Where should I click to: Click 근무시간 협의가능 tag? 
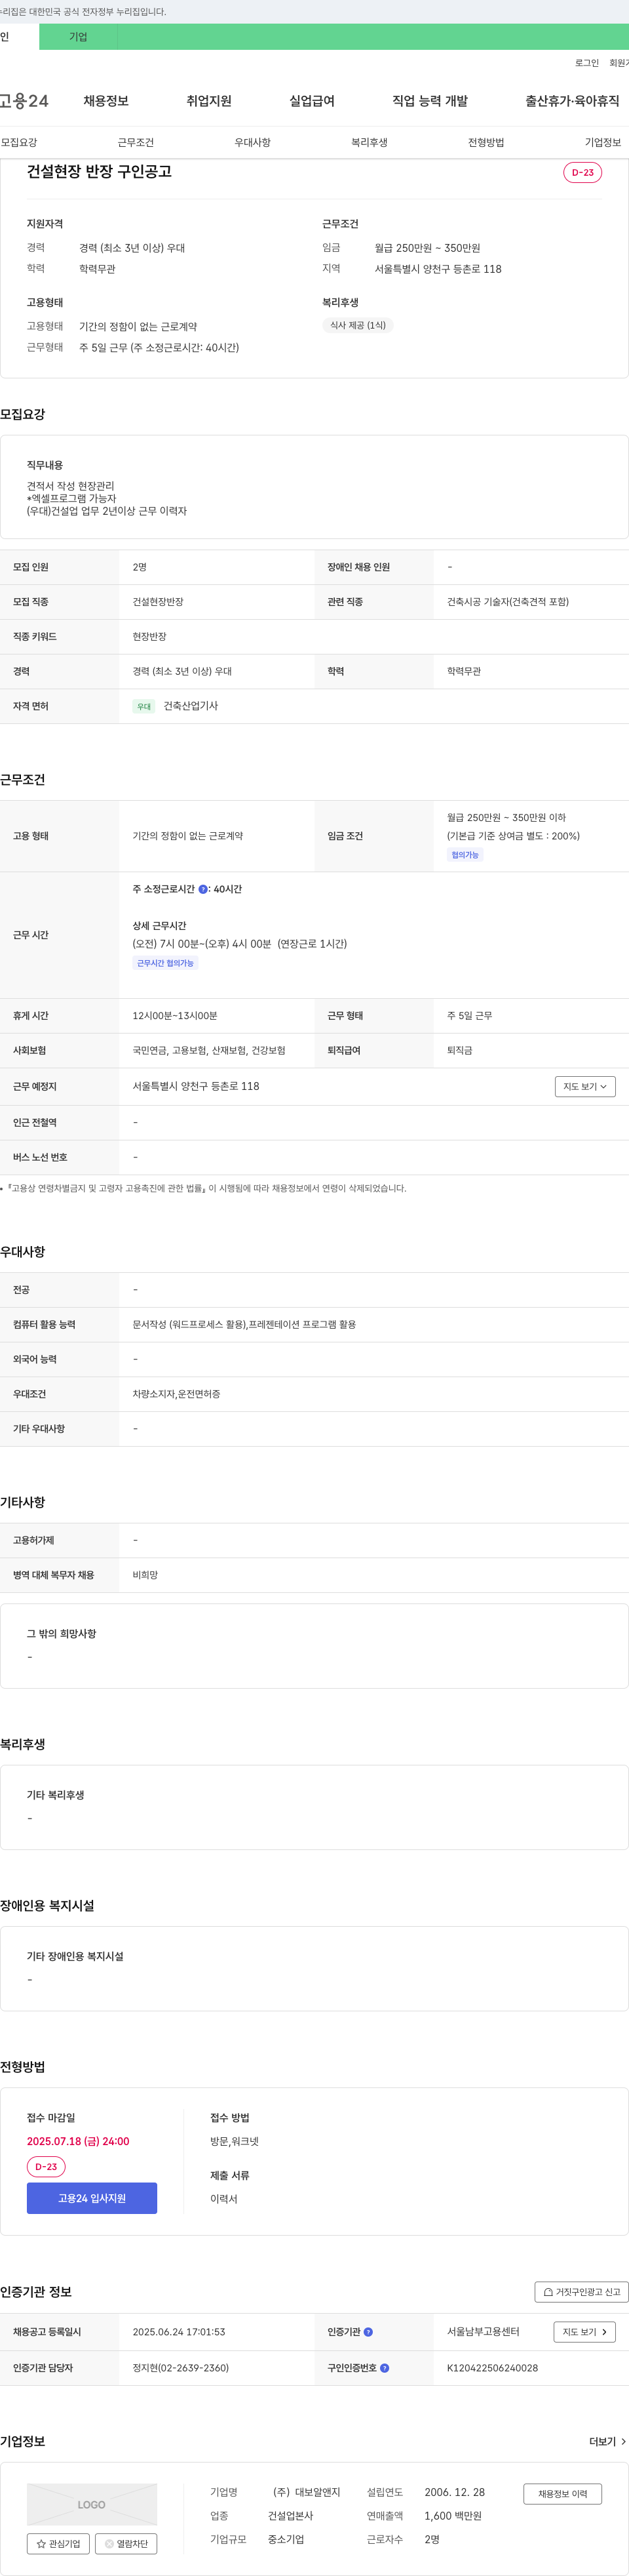[x=166, y=963]
